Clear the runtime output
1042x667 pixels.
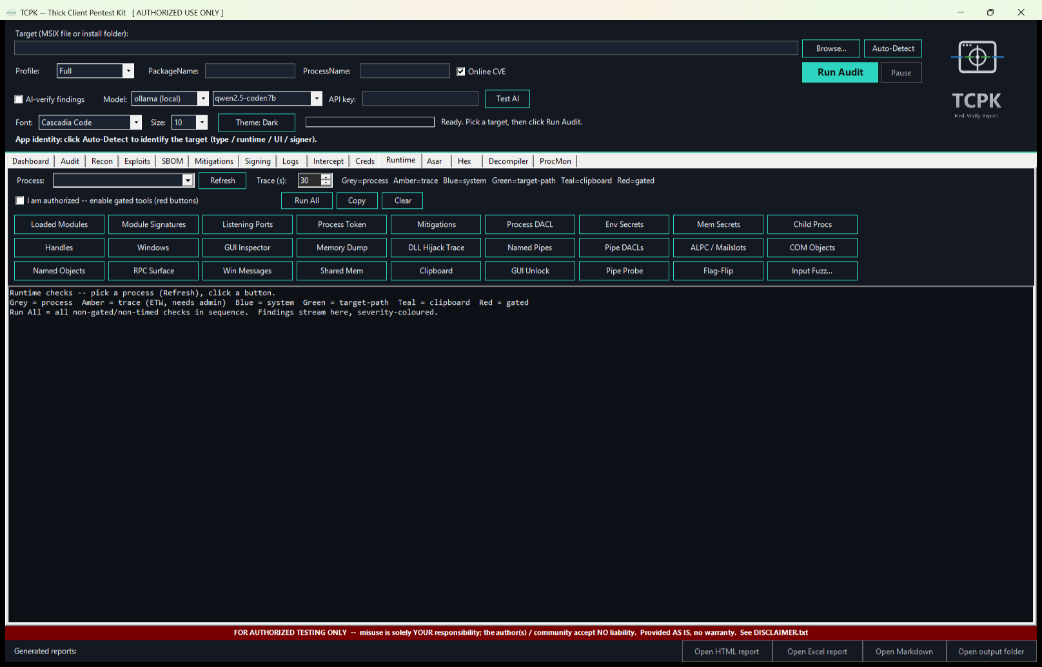403,200
